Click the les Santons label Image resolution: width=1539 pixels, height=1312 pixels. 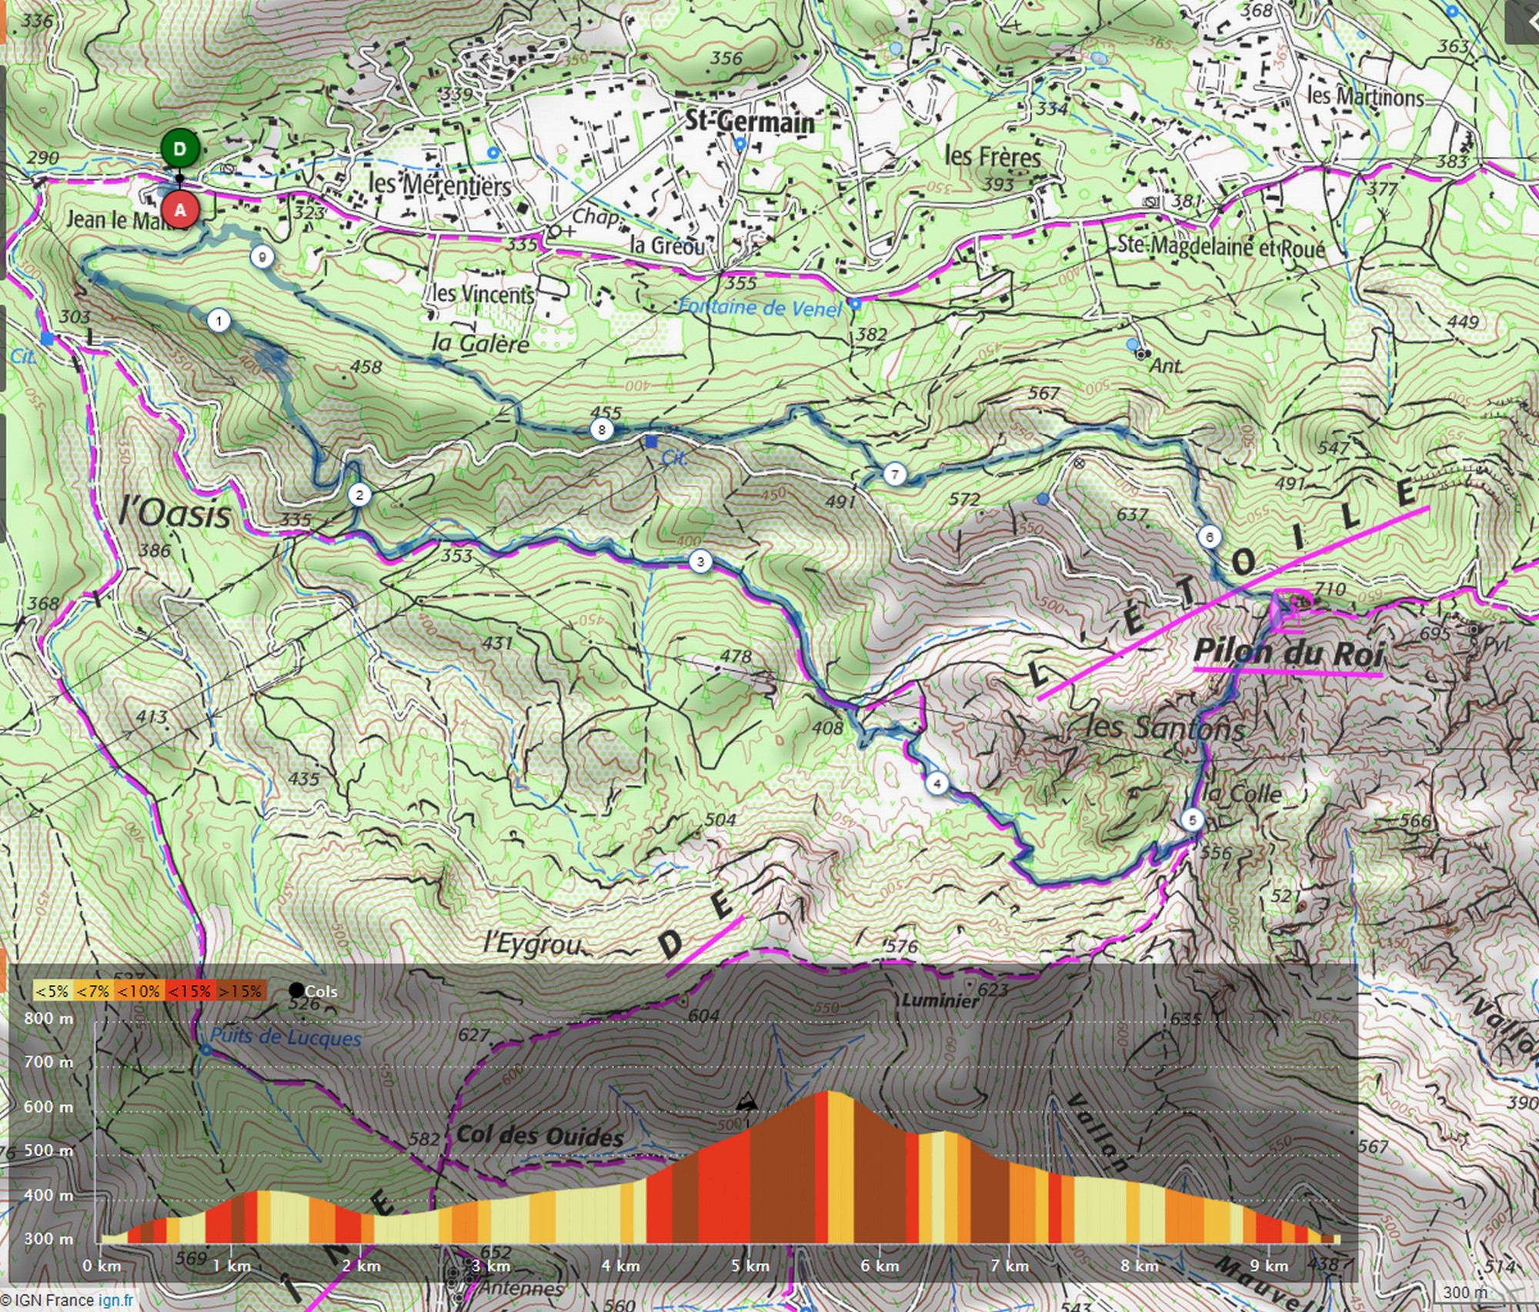coord(1164,727)
